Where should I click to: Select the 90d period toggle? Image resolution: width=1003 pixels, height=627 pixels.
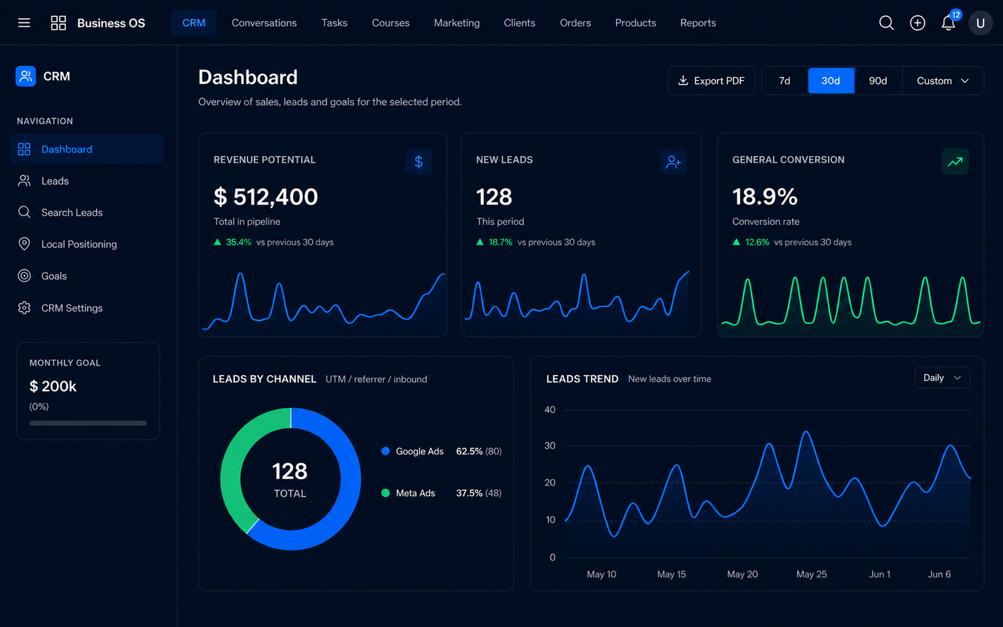tap(878, 81)
